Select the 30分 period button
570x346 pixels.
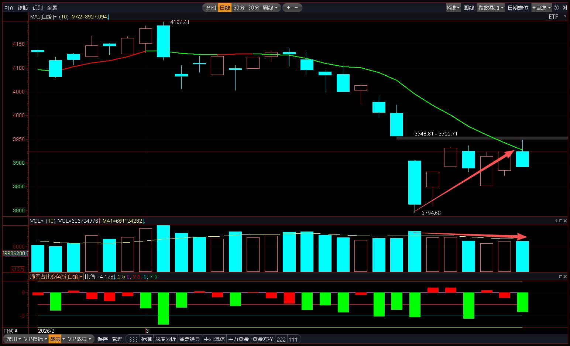253,8
